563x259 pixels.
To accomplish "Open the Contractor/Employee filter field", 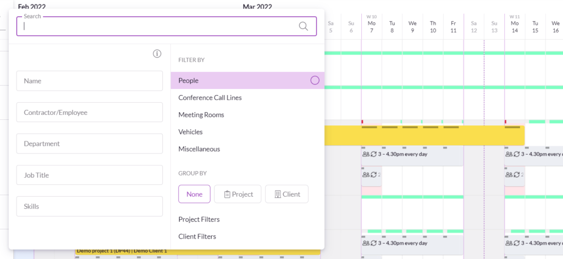I will coord(90,112).
